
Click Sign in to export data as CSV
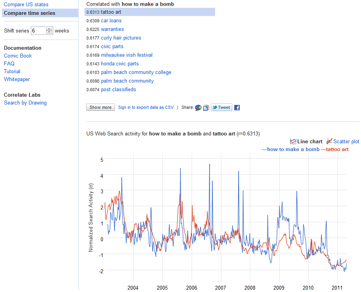(146, 108)
